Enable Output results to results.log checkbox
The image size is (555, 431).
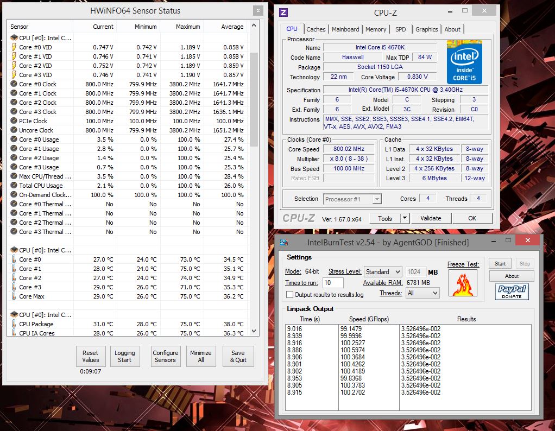(x=289, y=294)
